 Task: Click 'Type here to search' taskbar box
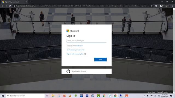pos(25,96)
